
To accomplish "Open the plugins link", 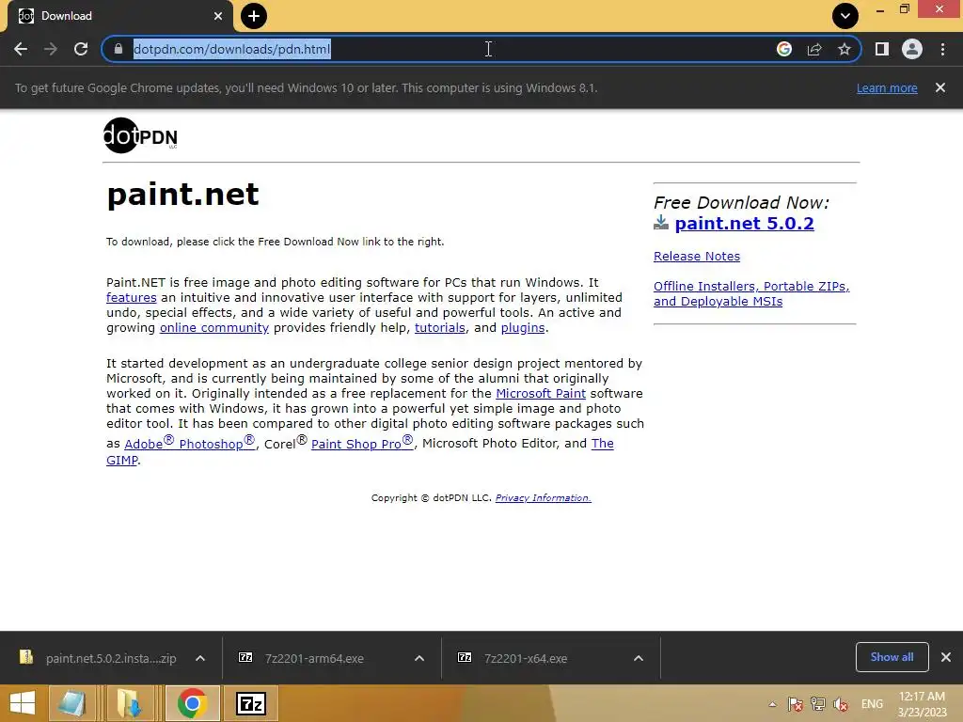I will (523, 328).
